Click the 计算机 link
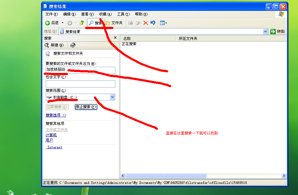 click(51, 135)
